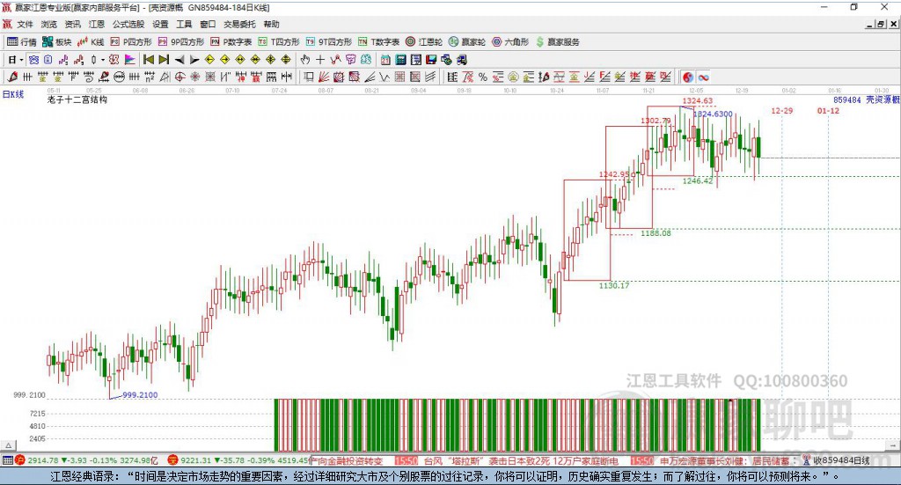Select the hand pan tool

305,60
